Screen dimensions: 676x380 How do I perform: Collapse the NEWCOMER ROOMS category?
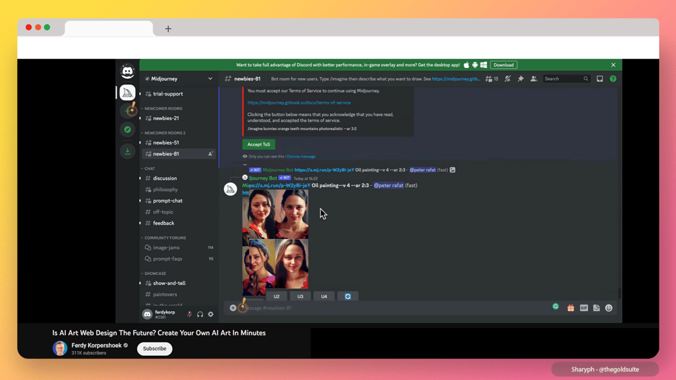(162, 108)
